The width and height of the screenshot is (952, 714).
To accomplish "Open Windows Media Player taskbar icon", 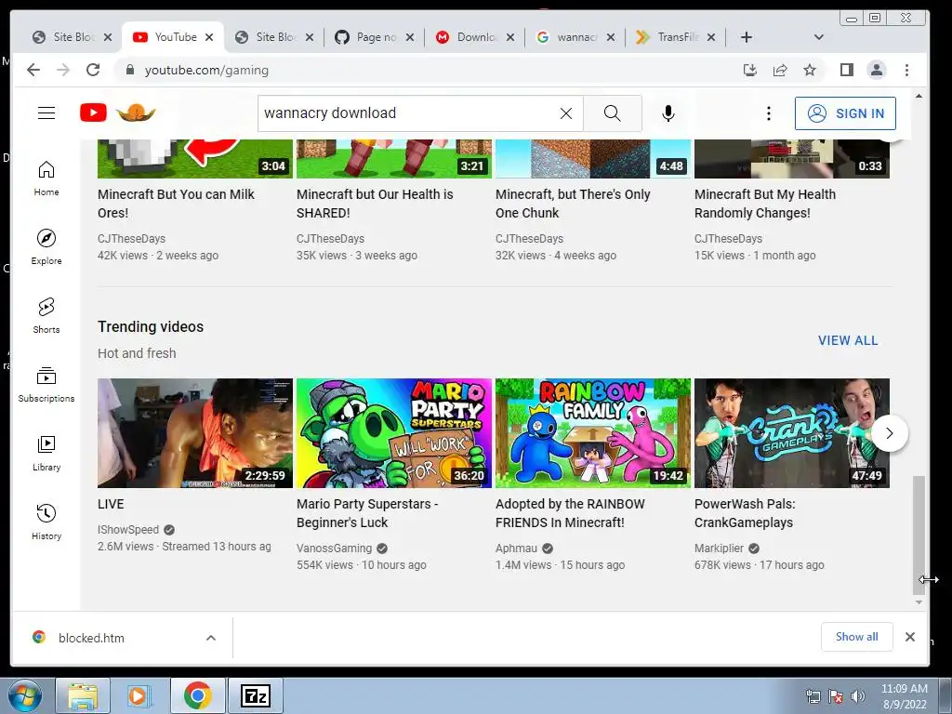I will coord(138,695).
